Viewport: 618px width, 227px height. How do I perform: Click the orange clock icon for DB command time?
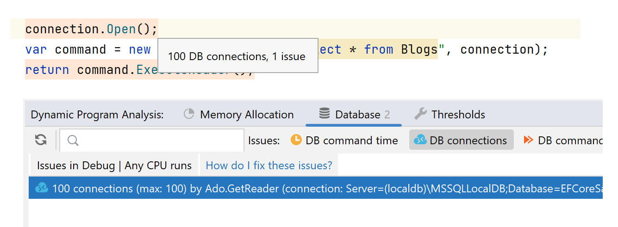click(296, 140)
